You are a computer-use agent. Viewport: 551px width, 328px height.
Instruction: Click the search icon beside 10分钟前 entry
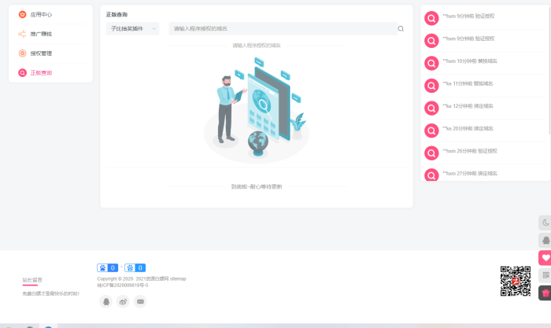pos(431,63)
